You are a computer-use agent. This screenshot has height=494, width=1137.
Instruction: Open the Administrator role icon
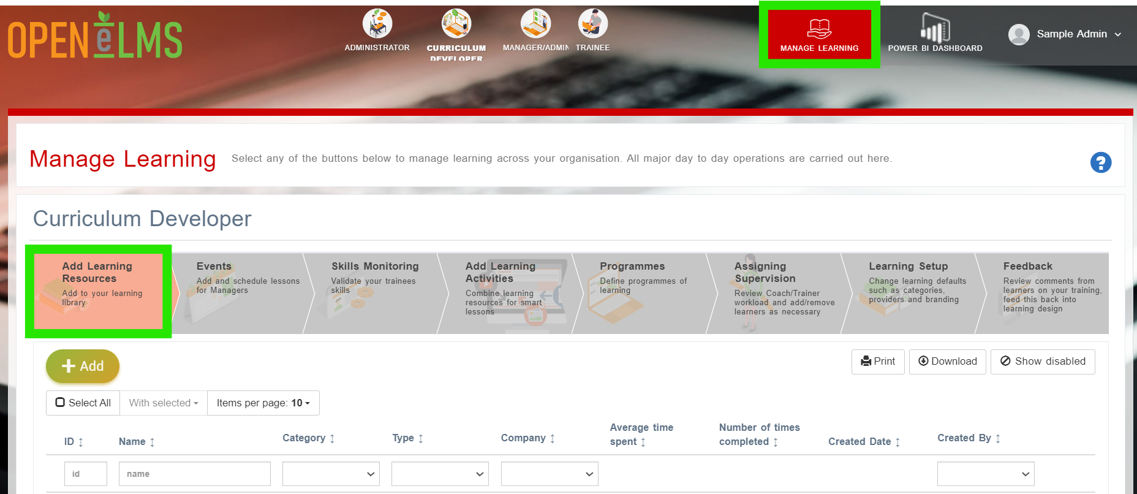pos(377,25)
